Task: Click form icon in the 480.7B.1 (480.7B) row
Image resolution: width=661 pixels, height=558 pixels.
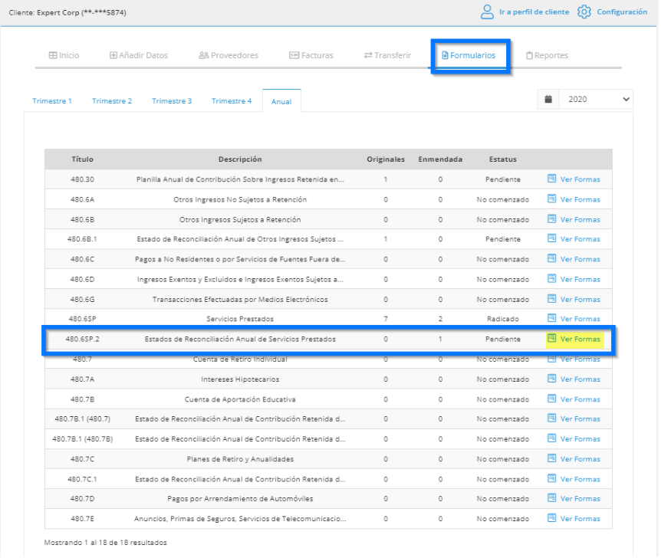Action: click(554, 438)
